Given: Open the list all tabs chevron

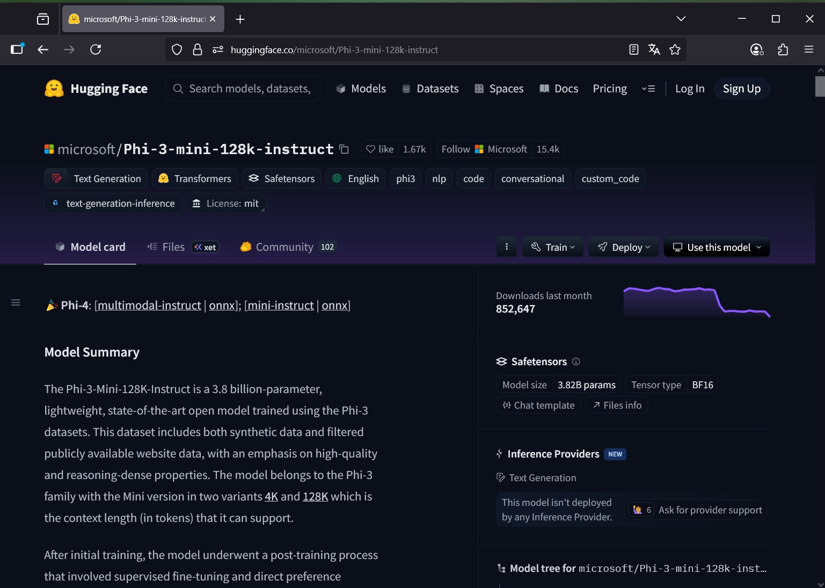Looking at the screenshot, I should tap(681, 19).
